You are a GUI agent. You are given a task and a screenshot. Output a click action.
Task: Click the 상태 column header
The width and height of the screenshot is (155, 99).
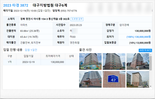click(x=71, y=56)
